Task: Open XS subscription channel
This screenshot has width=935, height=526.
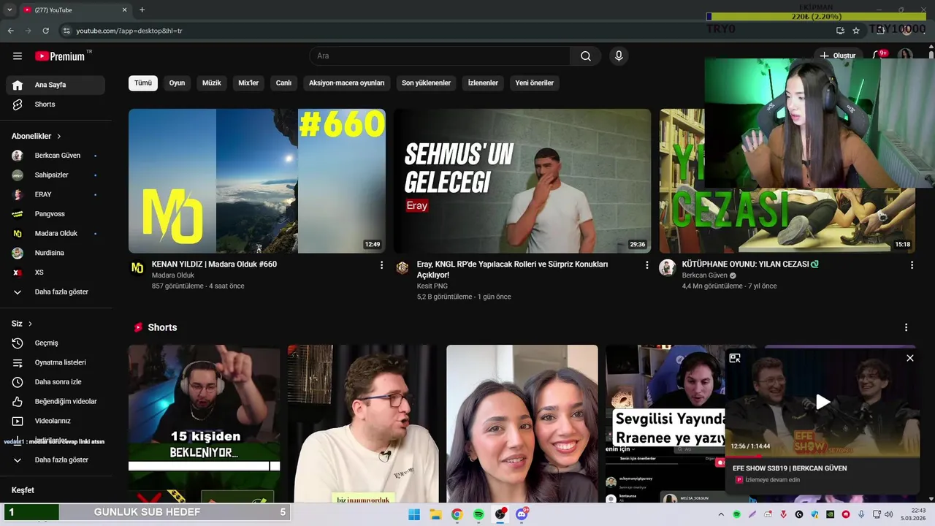Action: (x=56, y=272)
